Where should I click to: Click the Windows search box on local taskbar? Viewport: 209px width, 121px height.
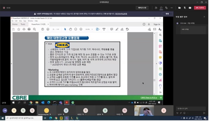(x=24, y=118)
